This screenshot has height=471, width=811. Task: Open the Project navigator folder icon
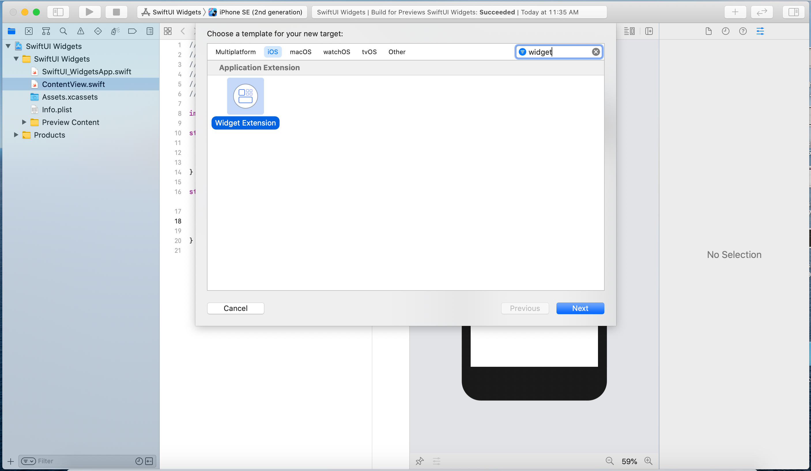pos(12,31)
